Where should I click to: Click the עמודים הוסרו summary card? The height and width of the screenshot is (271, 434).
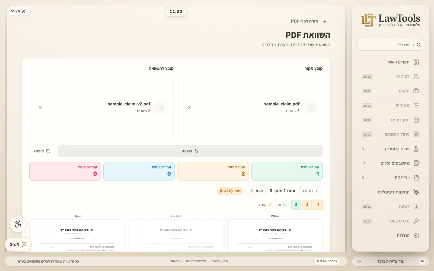[x=65, y=171]
